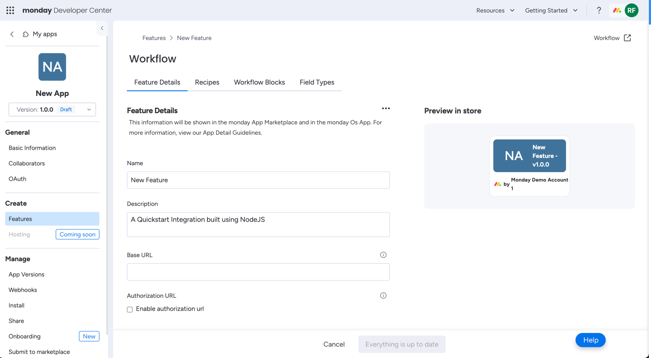The width and height of the screenshot is (651, 358).
Task: Go back using the left arrow icon
Action: pyautogui.click(x=12, y=34)
